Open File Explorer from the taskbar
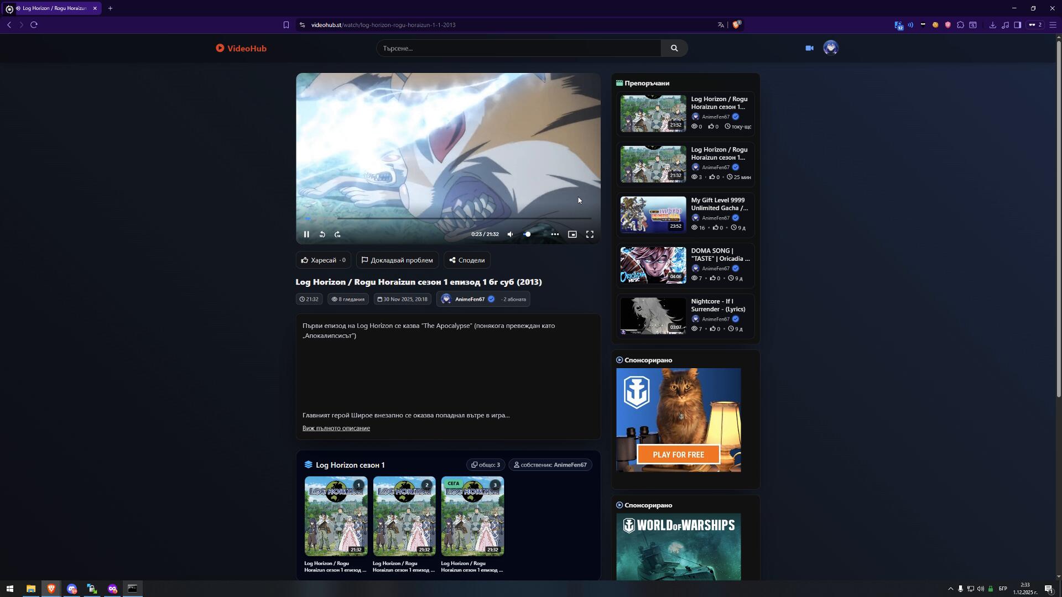1062x597 pixels. click(30, 589)
